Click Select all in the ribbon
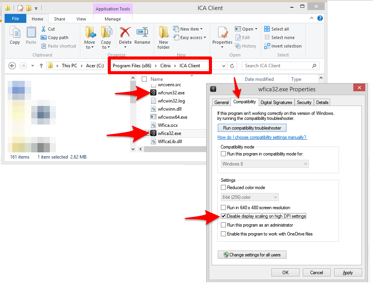The height and width of the screenshot is (285, 373). pos(276,29)
